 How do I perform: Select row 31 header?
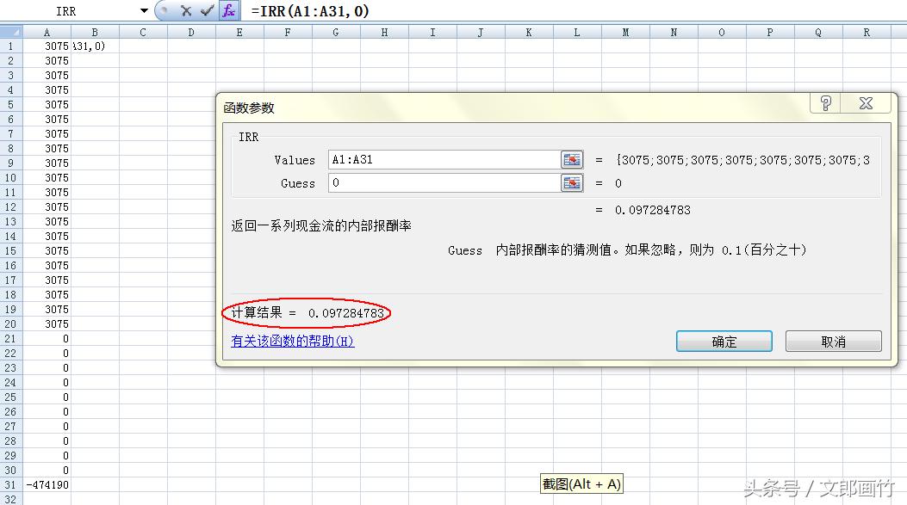10,484
